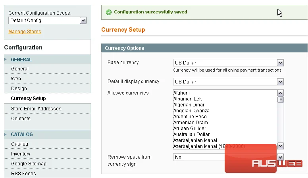This screenshot has height=178, width=308.
Task: Open the Default display currency dropdown
Action: tap(229, 81)
